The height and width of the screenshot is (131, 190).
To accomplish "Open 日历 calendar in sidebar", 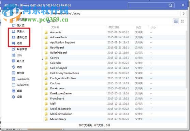I will tap(17, 55).
